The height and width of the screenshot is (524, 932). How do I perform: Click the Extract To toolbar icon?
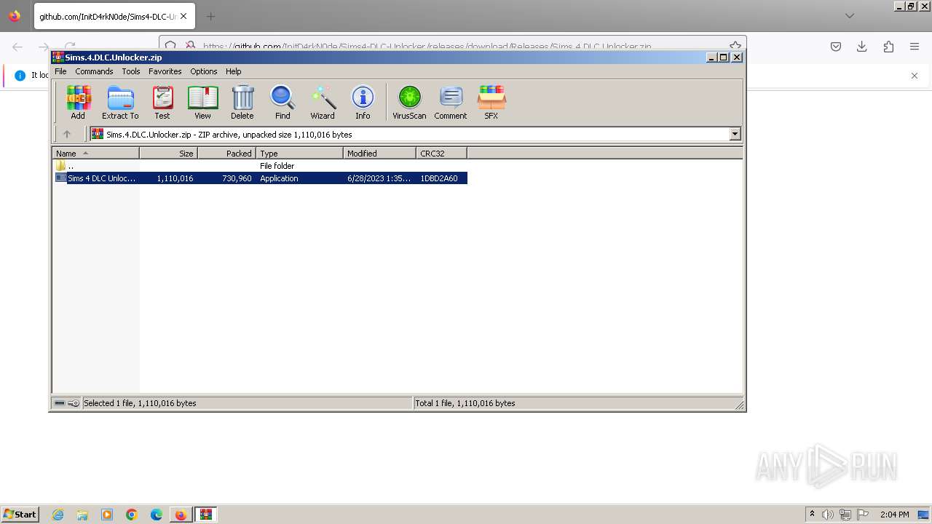120,102
